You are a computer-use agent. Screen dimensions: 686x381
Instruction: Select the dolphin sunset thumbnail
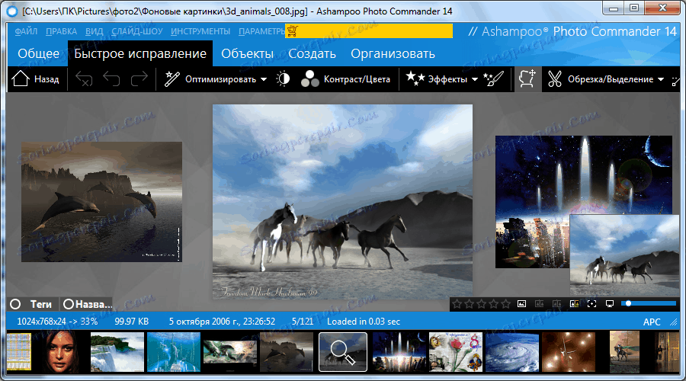tap(230, 352)
